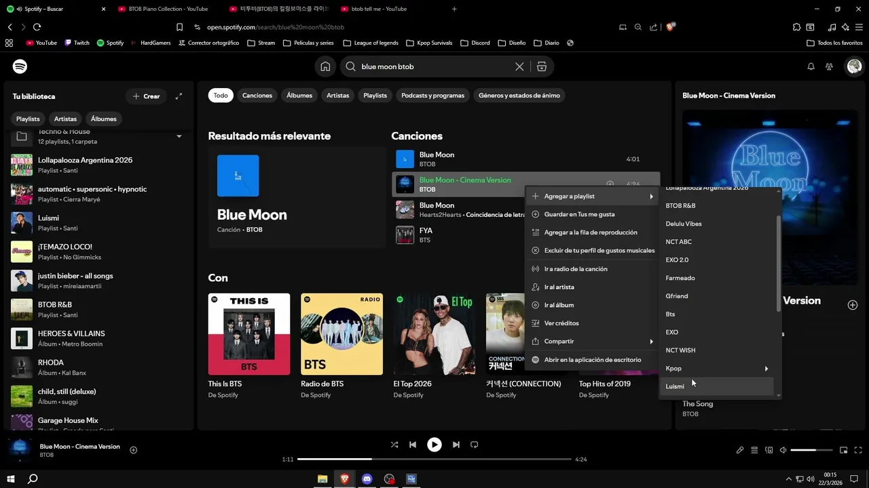Choose Ver créditos
Image resolution: width=869 pixels, height=488 pixels.
coord(593,323)
